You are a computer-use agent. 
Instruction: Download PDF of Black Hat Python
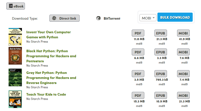138,52
